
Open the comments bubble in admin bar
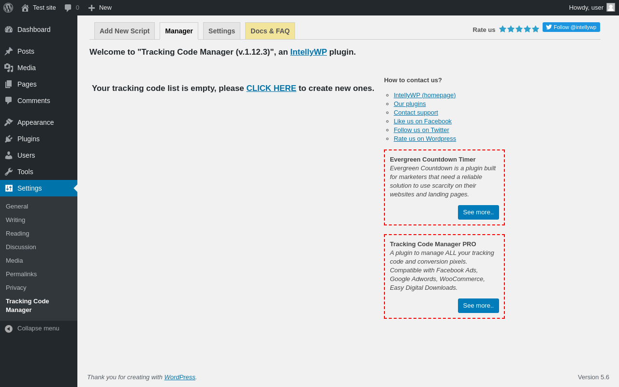[68, 8]
